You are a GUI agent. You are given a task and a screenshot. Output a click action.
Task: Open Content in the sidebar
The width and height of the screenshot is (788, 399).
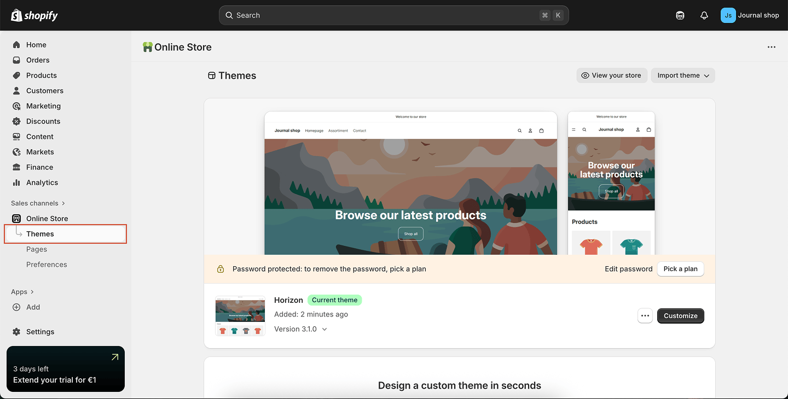point(66,137)
